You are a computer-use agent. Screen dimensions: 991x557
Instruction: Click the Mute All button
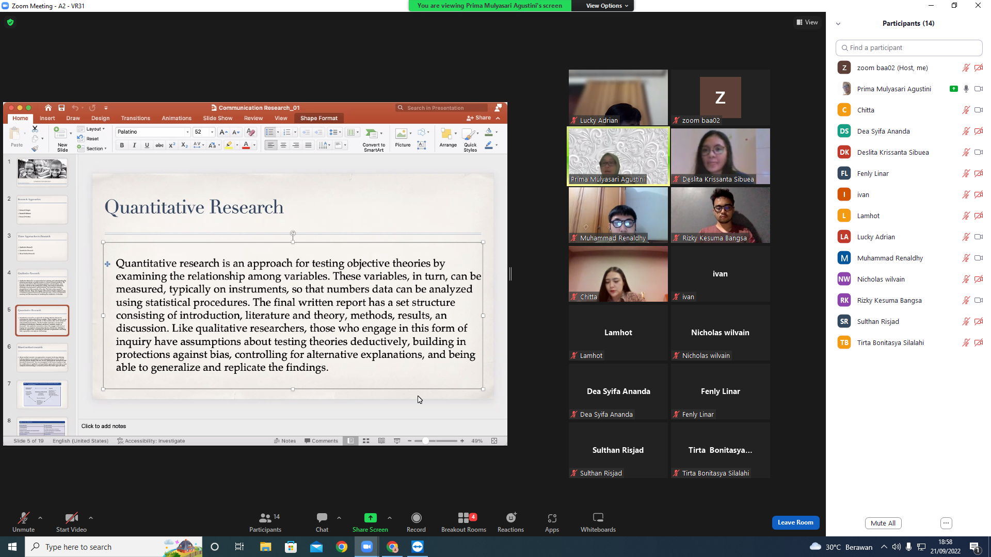pos(883,523)
